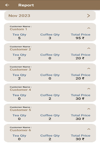This screenshot has width=100, height=143.
Task: Collapse the Customer 2 card
Action: pos(89,48)
